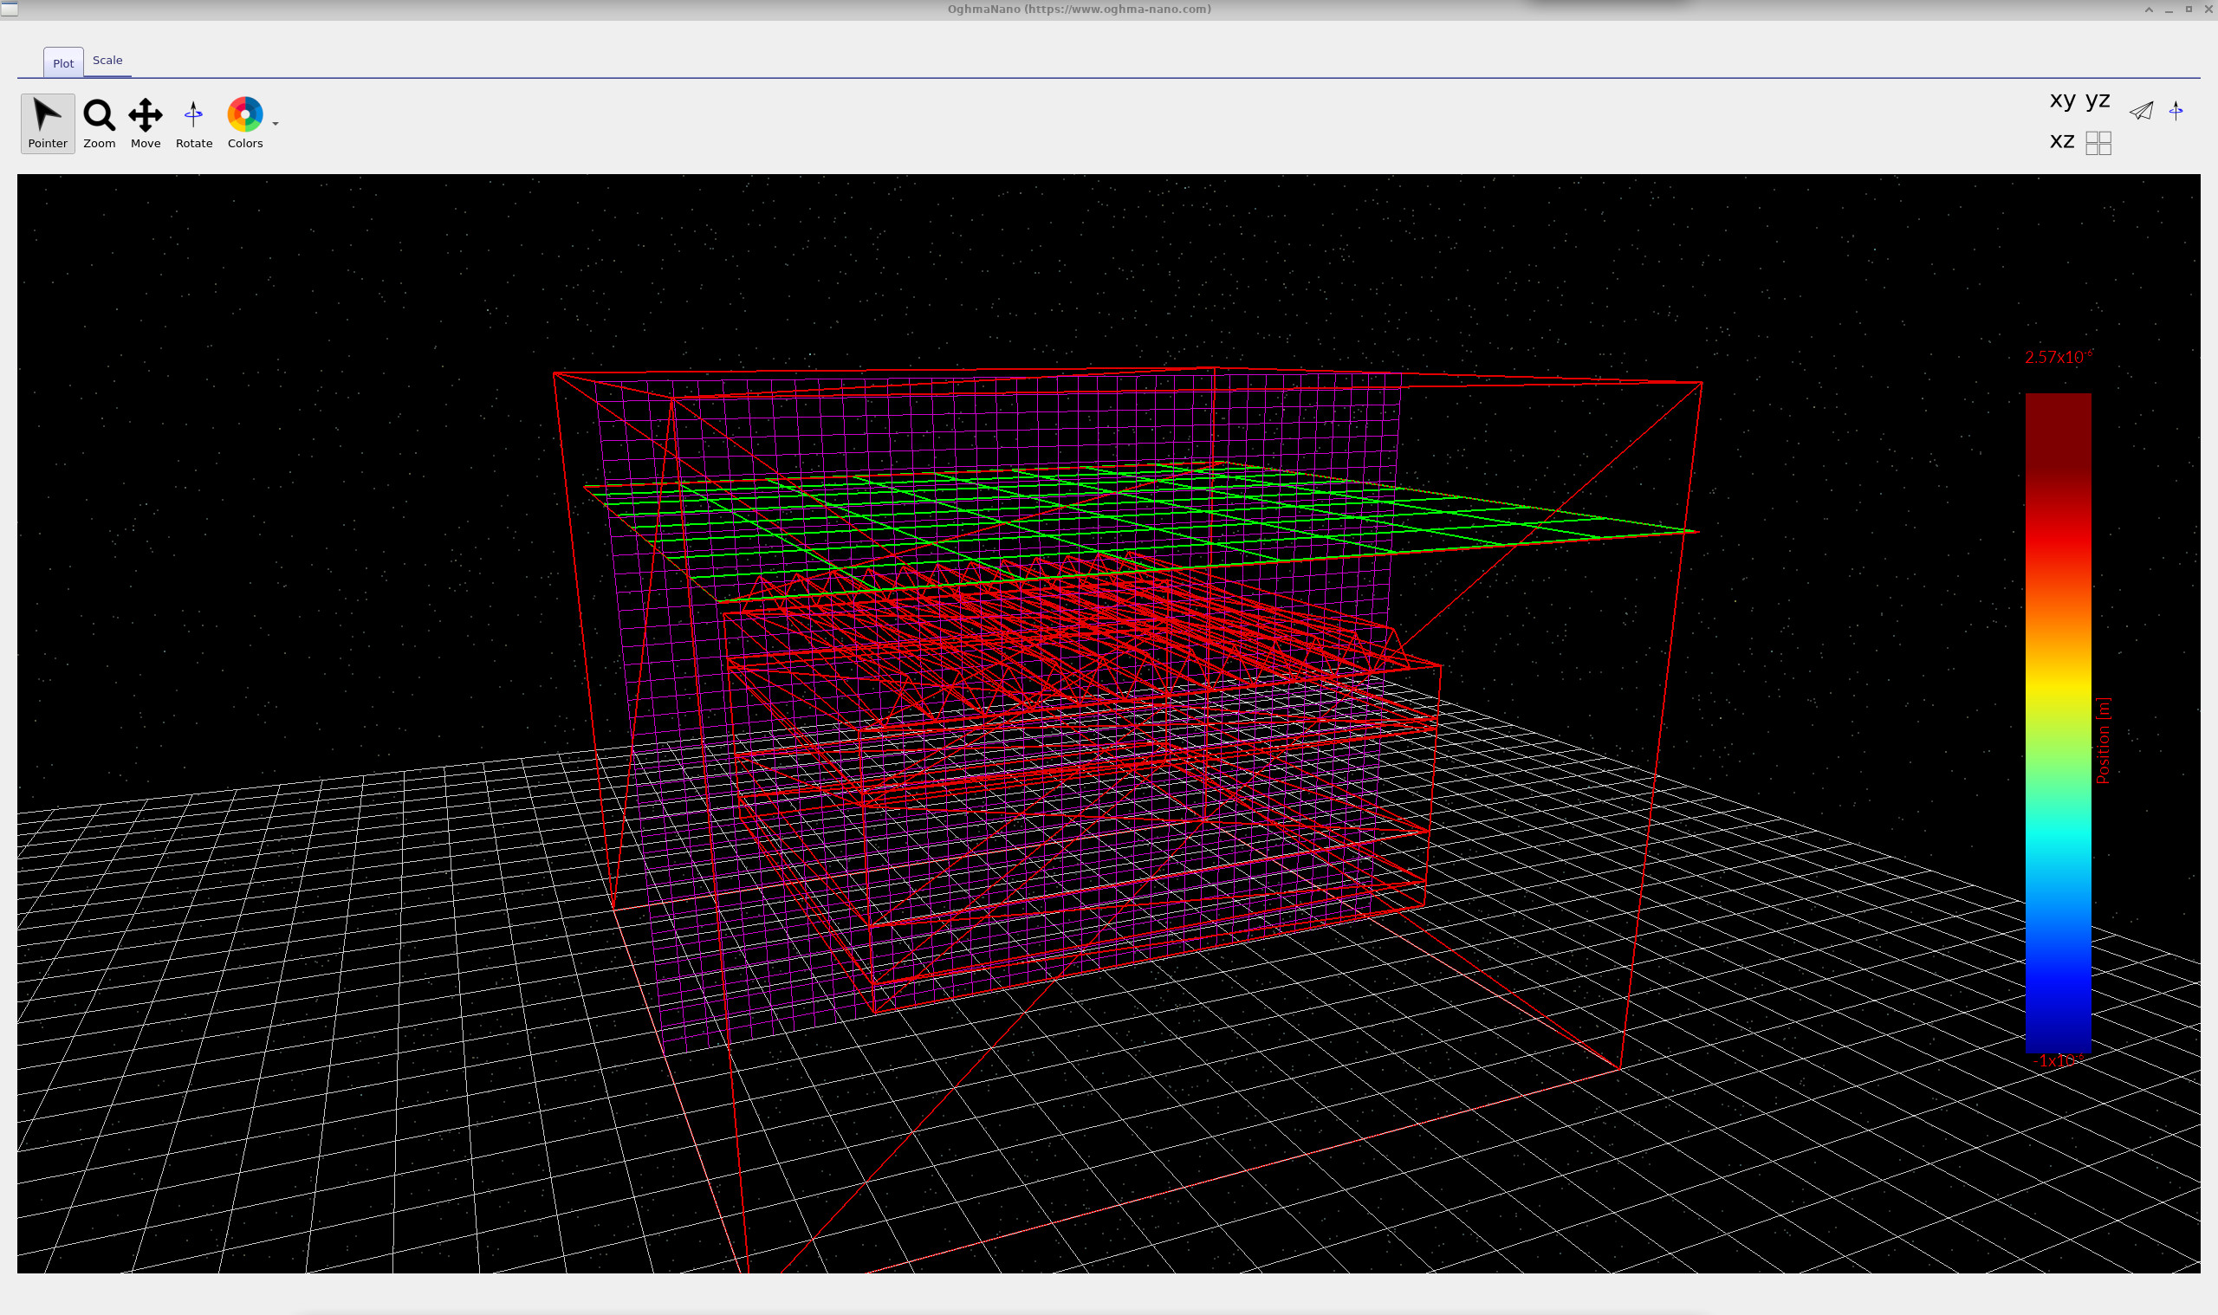Select the Pointer tool
Viewport: 2218px width, 1315px height.
(48, 123)
